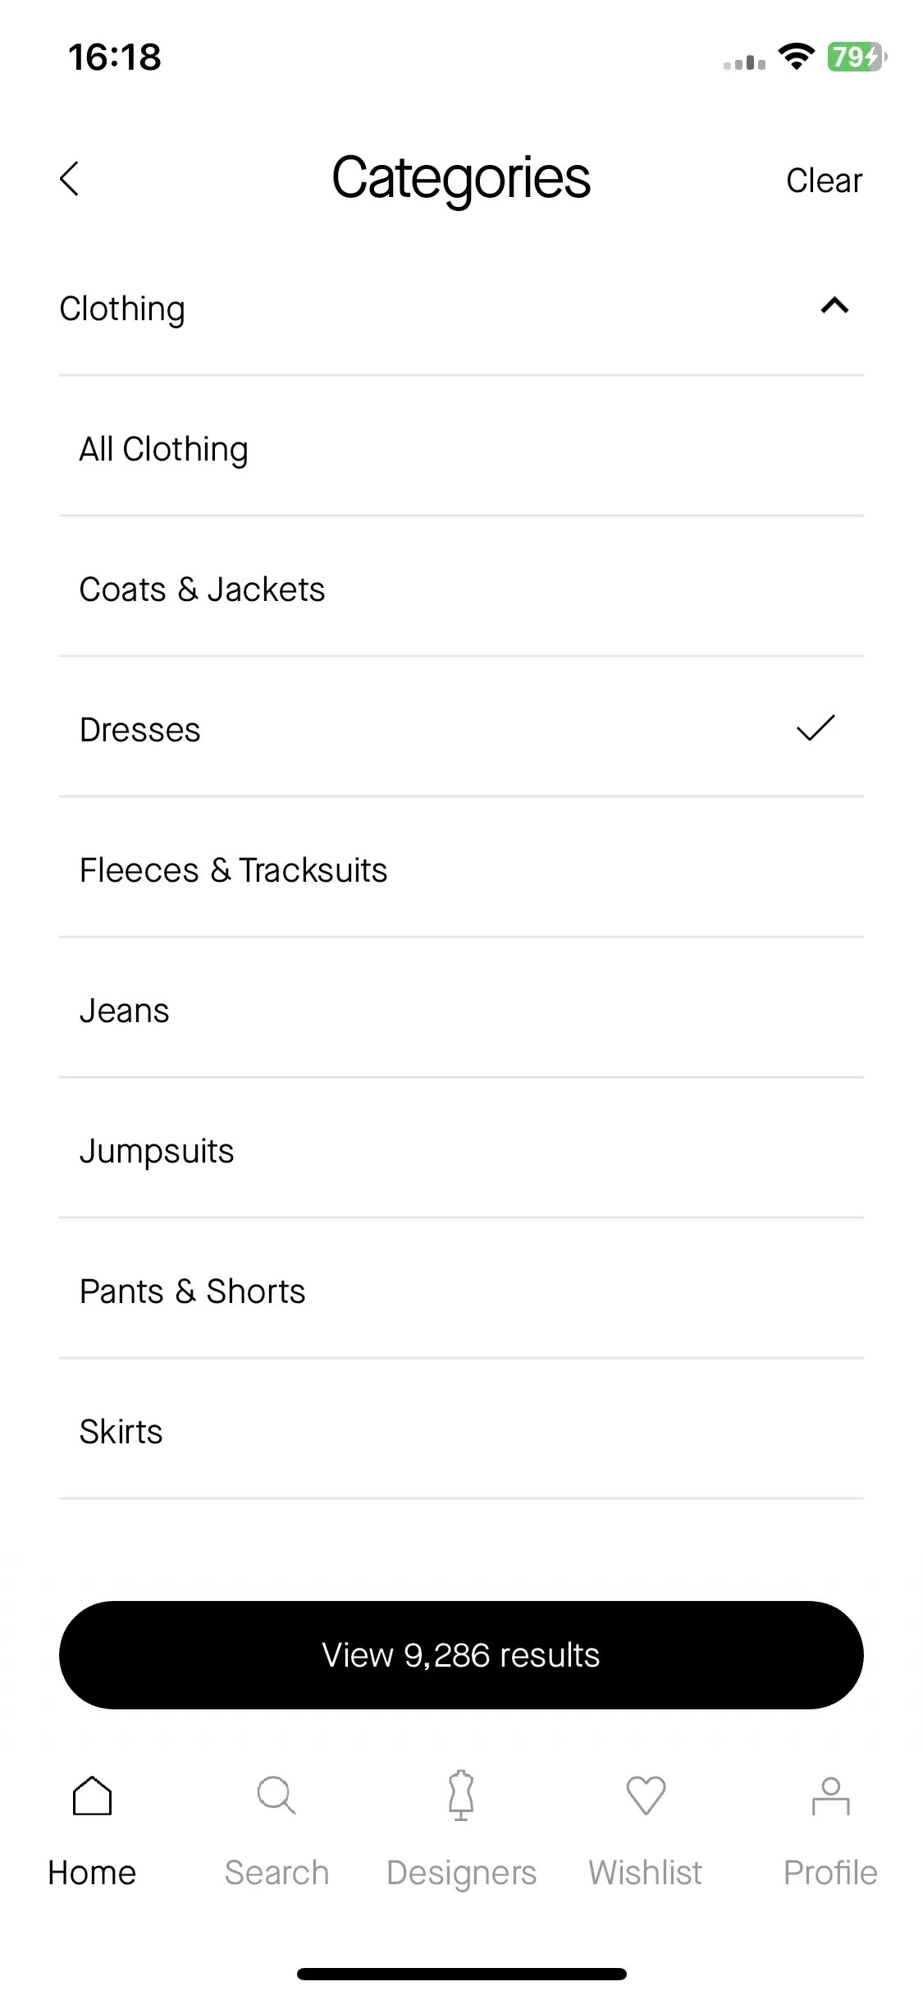Open the Search magnifier icon
The image size is (923, 2000).
tap(276, 1795)
